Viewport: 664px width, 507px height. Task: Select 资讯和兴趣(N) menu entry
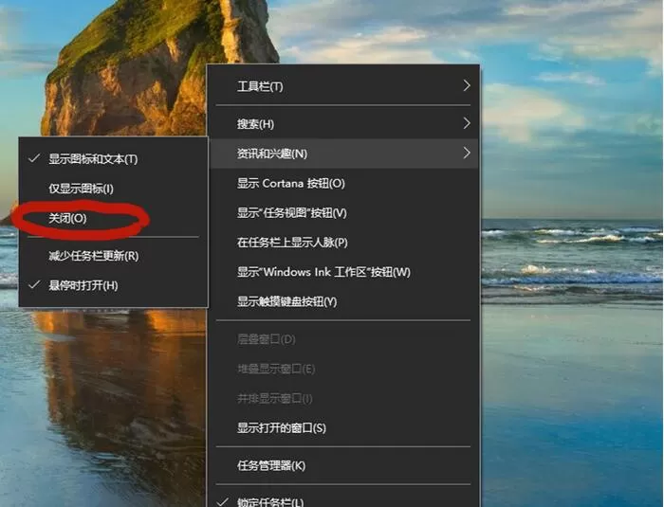(343, 154)
